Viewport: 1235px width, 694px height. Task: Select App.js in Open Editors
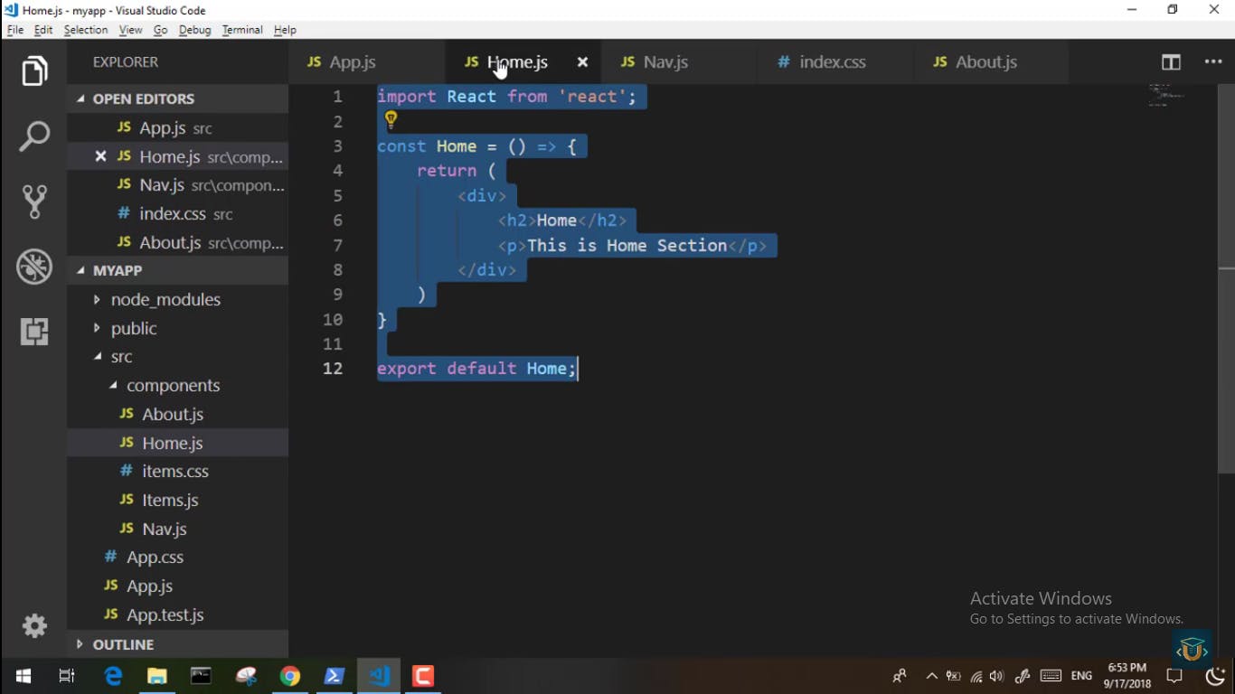(x=178, y=127)
